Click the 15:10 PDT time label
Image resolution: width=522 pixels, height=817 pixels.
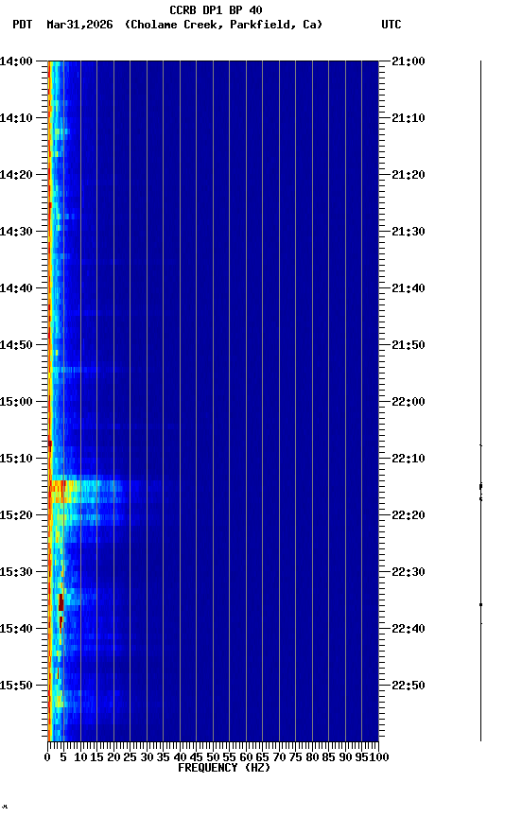click(x=16, y=459)
